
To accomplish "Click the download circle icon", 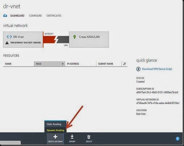I will click(x=138, y=69).
